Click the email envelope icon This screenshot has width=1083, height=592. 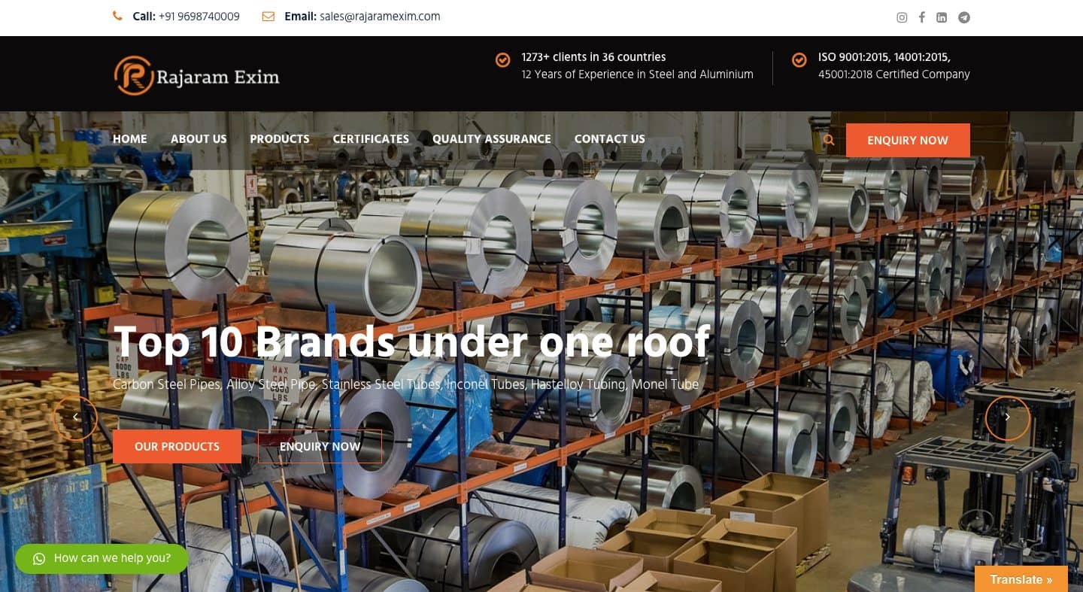point(268,16)
